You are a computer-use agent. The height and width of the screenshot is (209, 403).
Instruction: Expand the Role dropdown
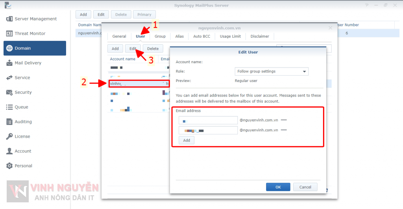pos(272,71)
